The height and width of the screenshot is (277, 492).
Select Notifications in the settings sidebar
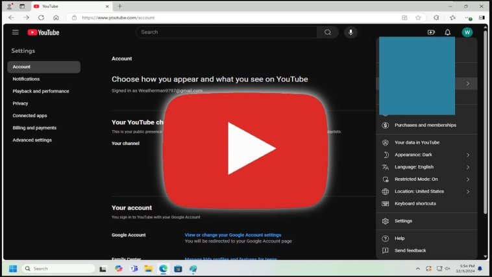point(44,79)
